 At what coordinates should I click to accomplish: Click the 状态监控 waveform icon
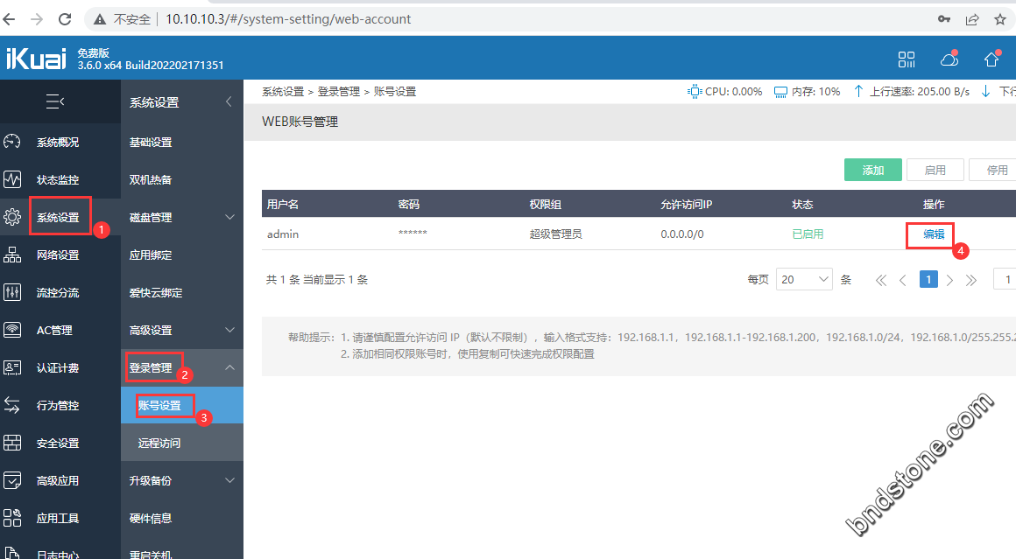[12, 179]
